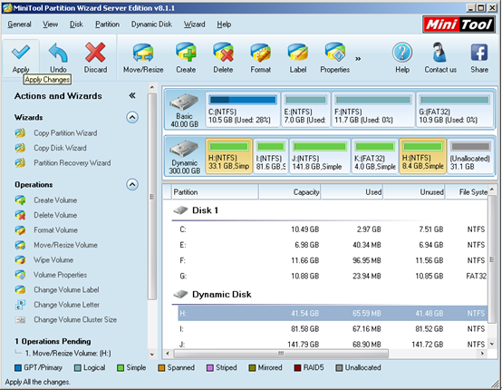502x390 pixels.
Task: Select the Dynamic 300.00 GB disk
Action: pyautogui.click(x=185, y=157)
